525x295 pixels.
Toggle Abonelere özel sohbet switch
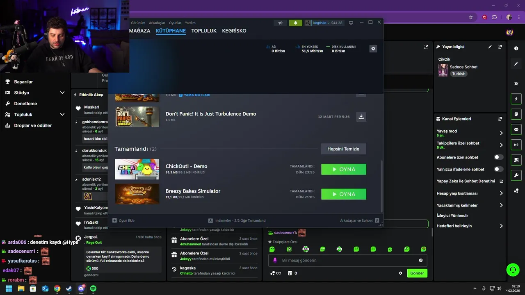[499, 157]
